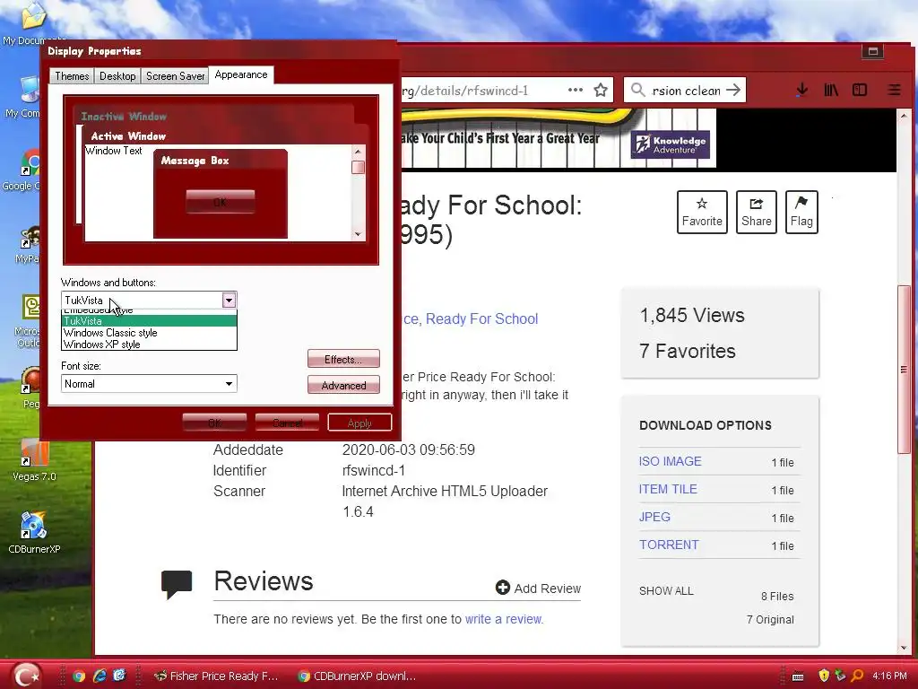918x689 pixels.
Task: Click preview window scrollbar down arrow
Action: tap(358, 234)
